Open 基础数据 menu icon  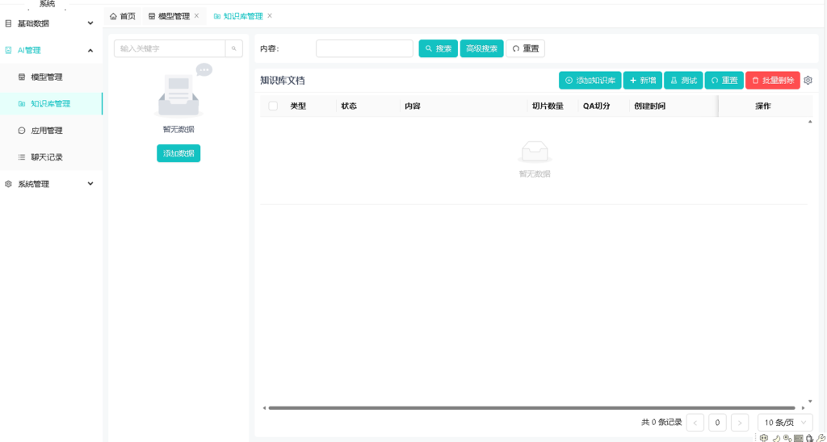tap(8, 23)
